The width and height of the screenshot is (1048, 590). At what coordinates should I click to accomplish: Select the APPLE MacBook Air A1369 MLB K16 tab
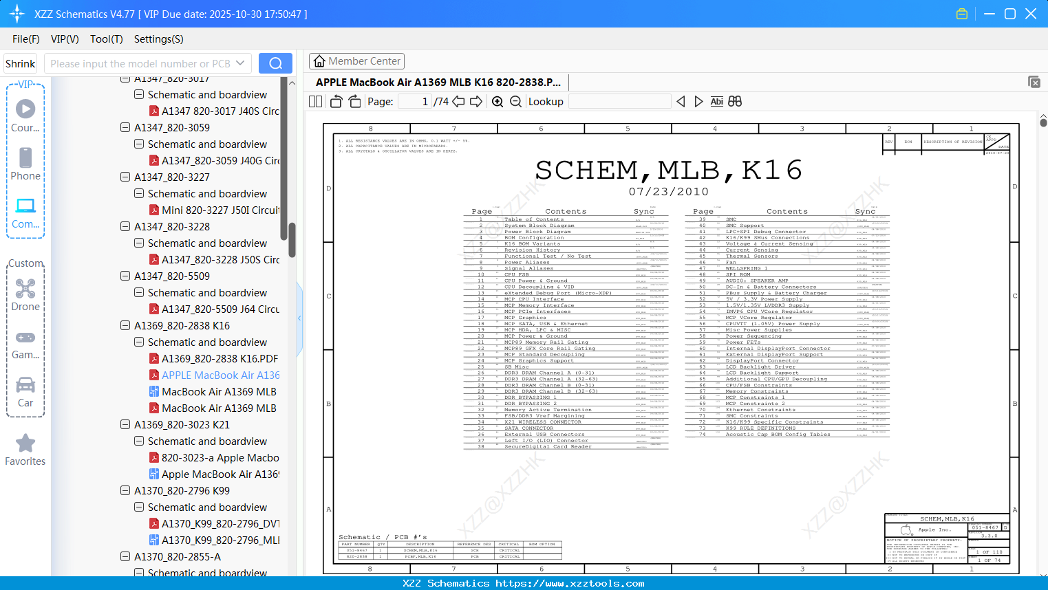(438, 83)
